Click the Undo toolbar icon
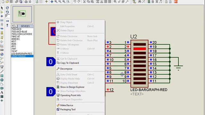Viewport: 205px width, 115px height. [75, 2]
